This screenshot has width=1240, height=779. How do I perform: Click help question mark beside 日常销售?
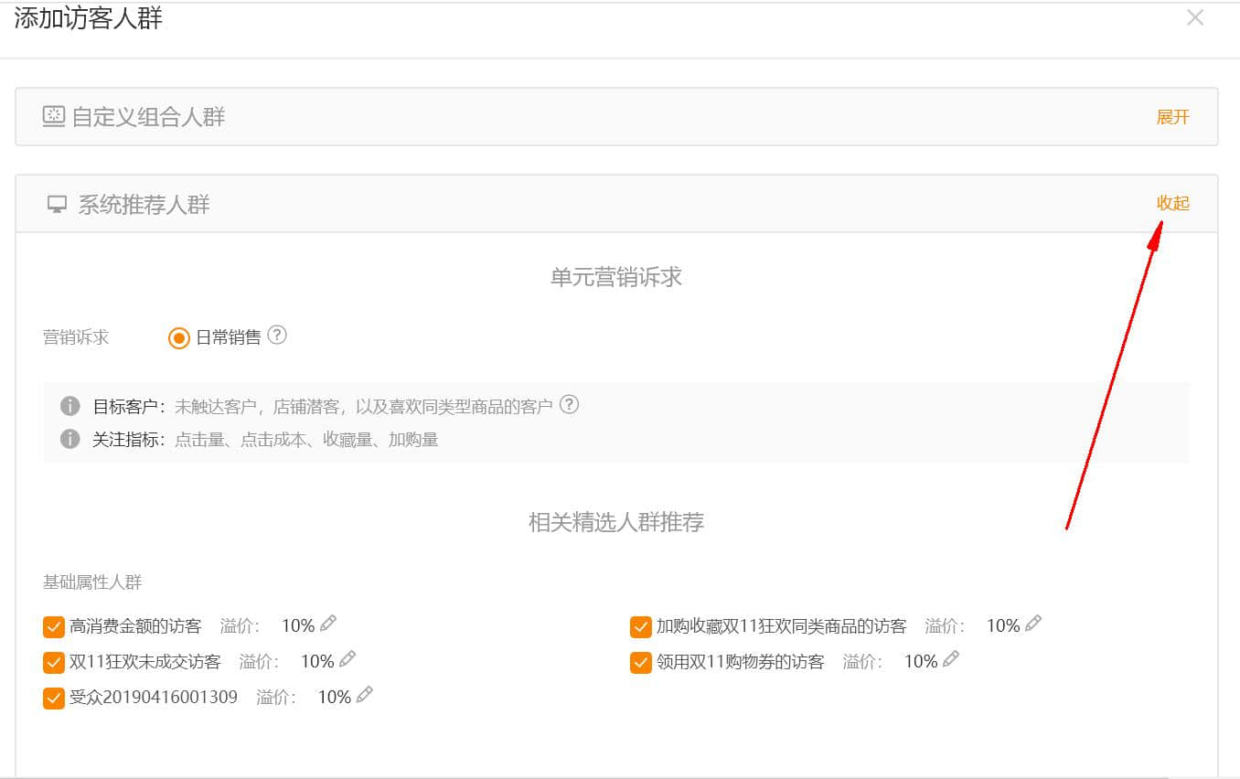pos(277,336)
